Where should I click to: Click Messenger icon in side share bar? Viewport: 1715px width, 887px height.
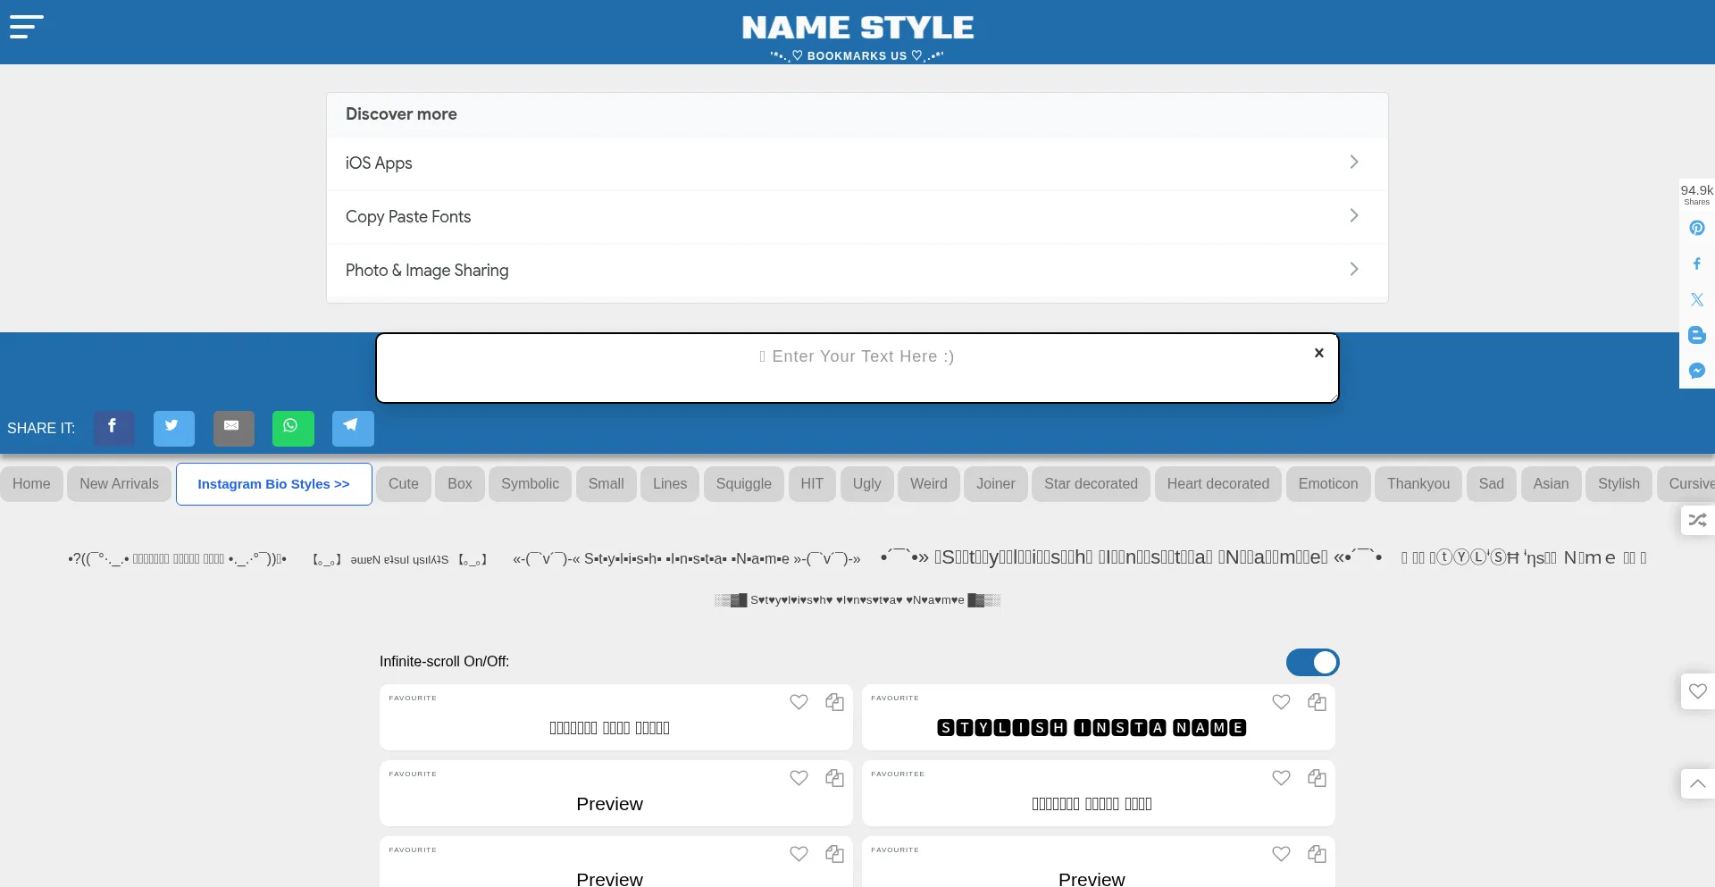point(1697,371)
